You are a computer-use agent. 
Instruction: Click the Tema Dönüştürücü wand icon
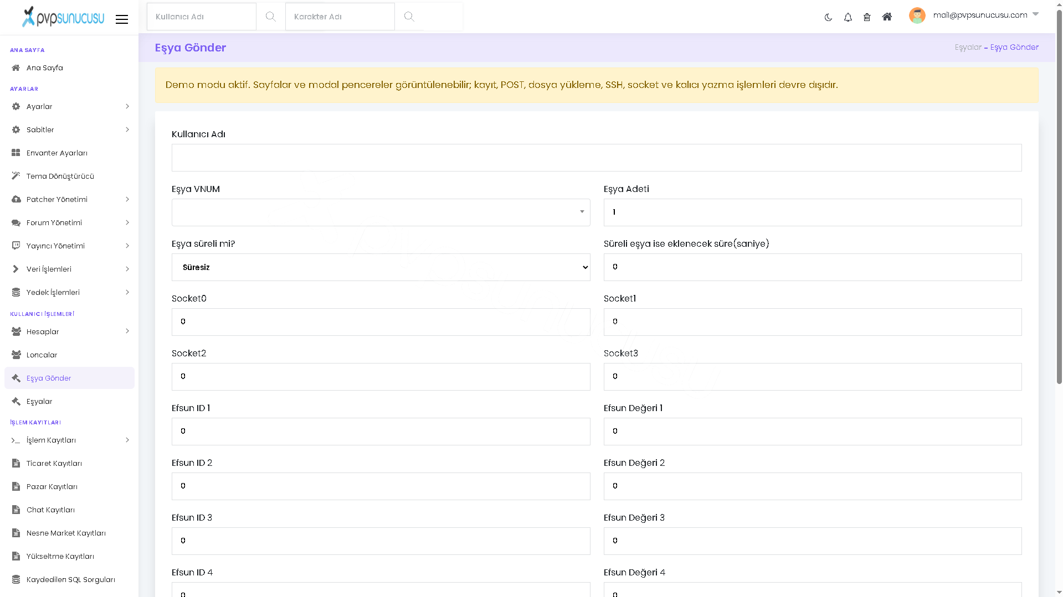[16, 176]
